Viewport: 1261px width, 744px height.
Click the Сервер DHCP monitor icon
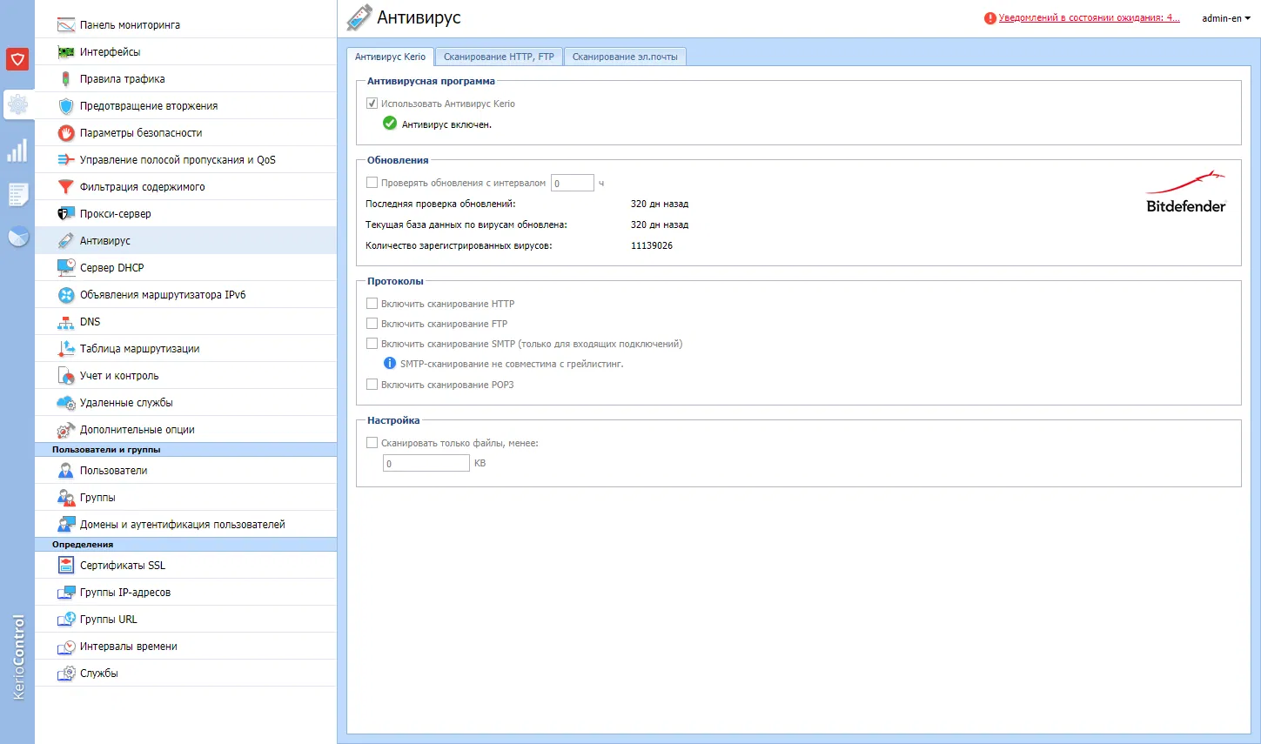tap(66, 268)
